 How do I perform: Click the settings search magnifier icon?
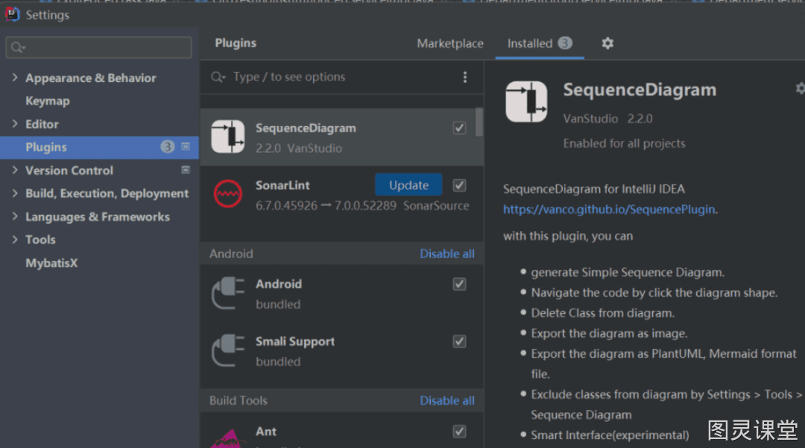(x=17, y=47)
